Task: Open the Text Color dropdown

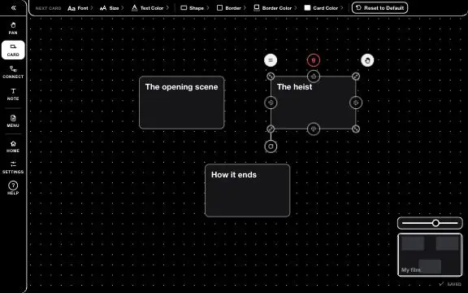Action: point(150,8)
